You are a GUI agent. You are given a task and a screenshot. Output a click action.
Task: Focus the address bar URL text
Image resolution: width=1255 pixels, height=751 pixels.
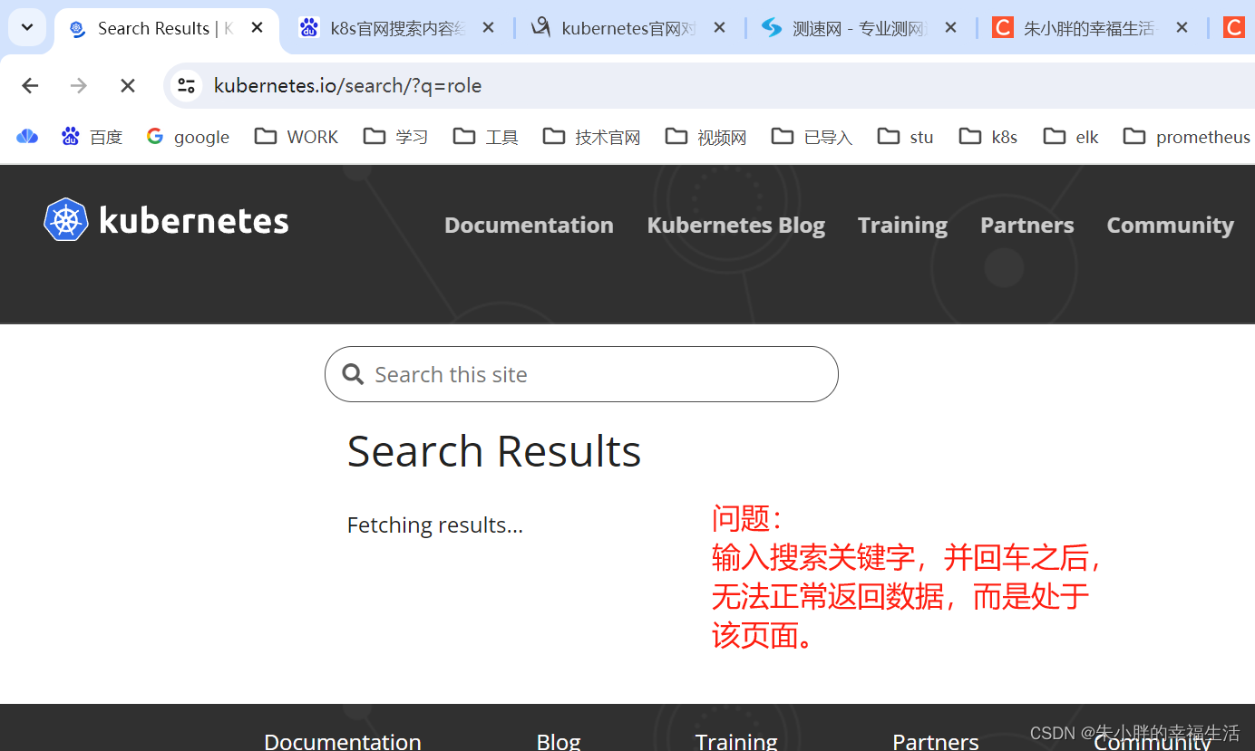pyautogui.click(x=347, y=86)
